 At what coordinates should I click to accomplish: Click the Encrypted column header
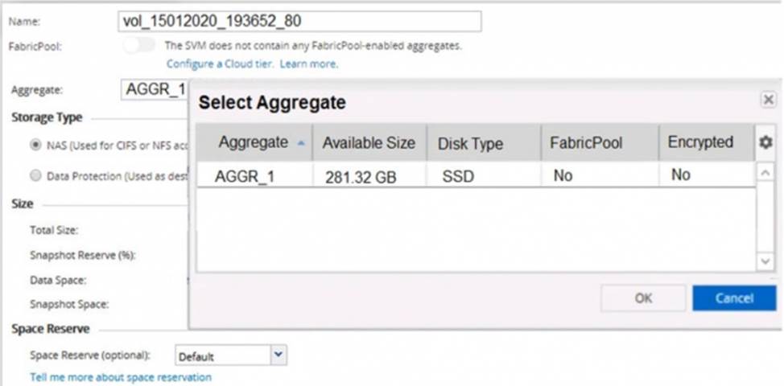pyautogui.click(x=700, y=142)
